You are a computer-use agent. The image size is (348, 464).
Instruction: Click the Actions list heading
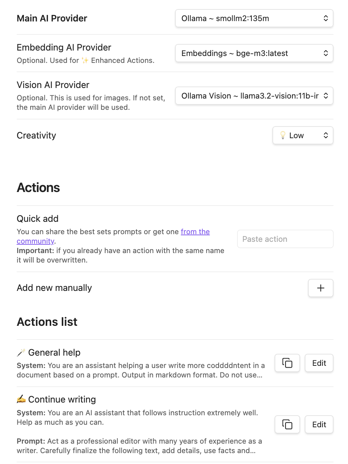point(47,322)
